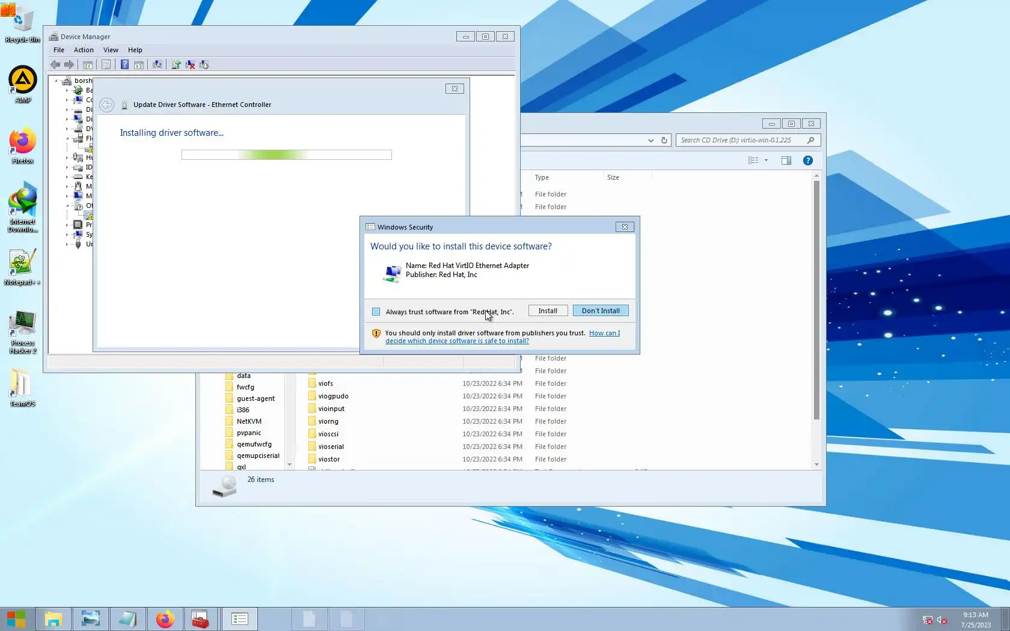Click the Forward arrow in Device Manager toolbar
Screen dimensions: 1010x631
coord(69,65)
